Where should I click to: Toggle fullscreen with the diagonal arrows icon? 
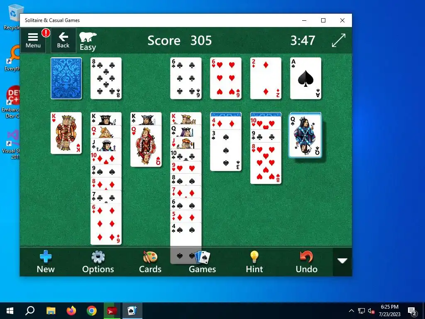pos(339,40)
